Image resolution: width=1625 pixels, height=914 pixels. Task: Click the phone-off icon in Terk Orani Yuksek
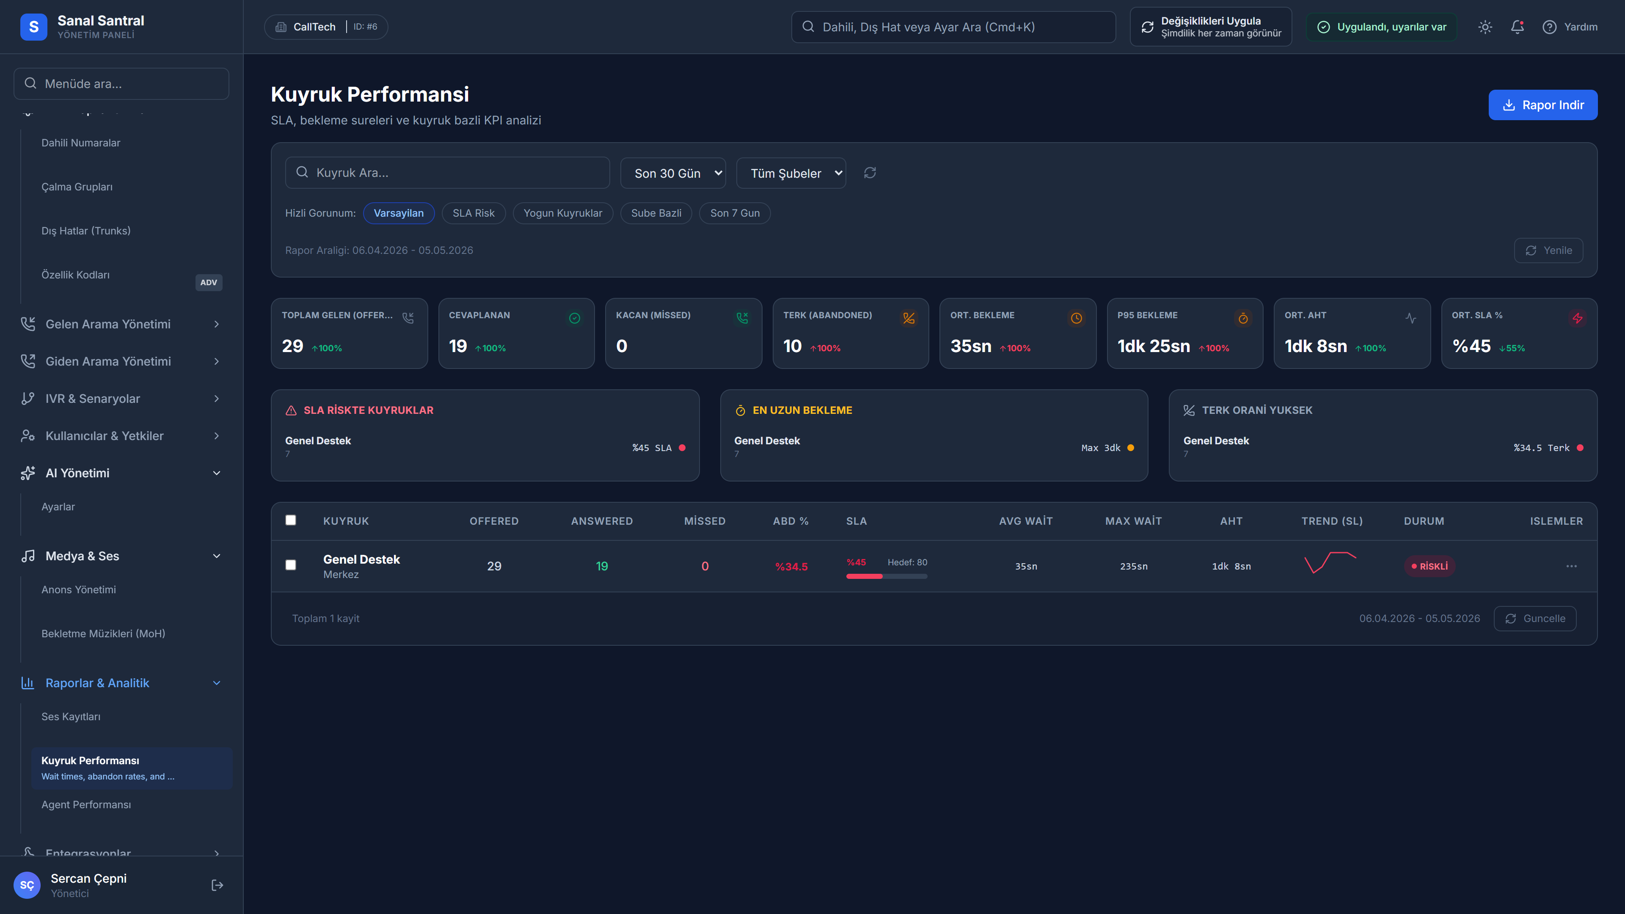point(1189,410)
